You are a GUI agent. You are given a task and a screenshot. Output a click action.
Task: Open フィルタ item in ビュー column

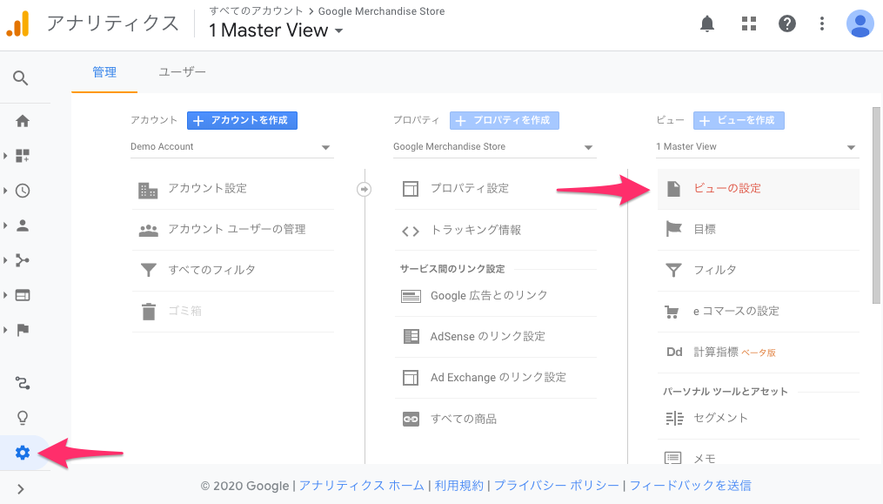[x=758, y=271]
